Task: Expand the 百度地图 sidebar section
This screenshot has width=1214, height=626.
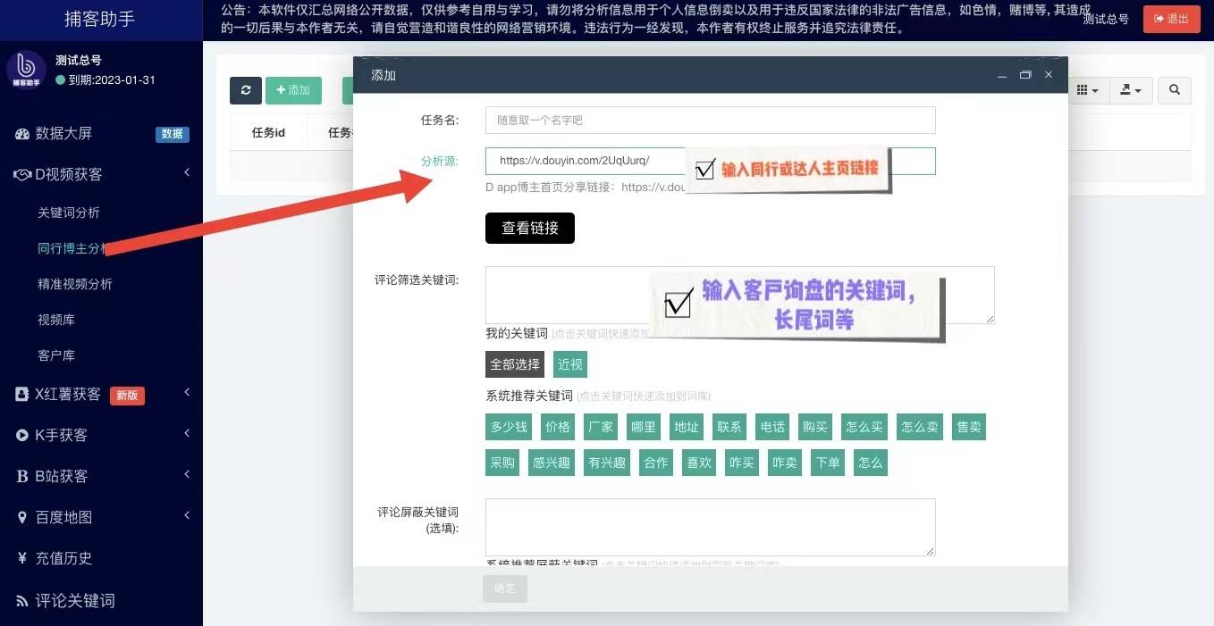Action: coord(101,517)
